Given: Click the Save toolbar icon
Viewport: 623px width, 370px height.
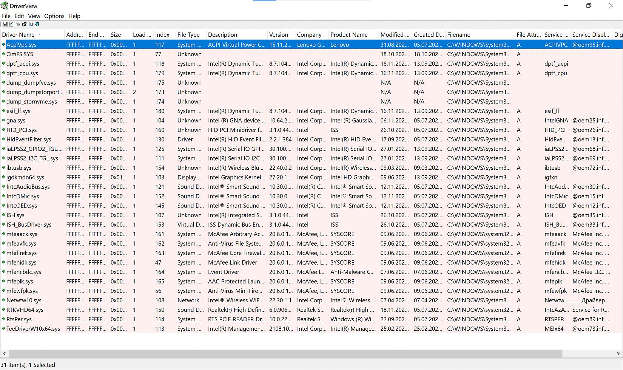Looking at the screenshot, I should [5, 24].
